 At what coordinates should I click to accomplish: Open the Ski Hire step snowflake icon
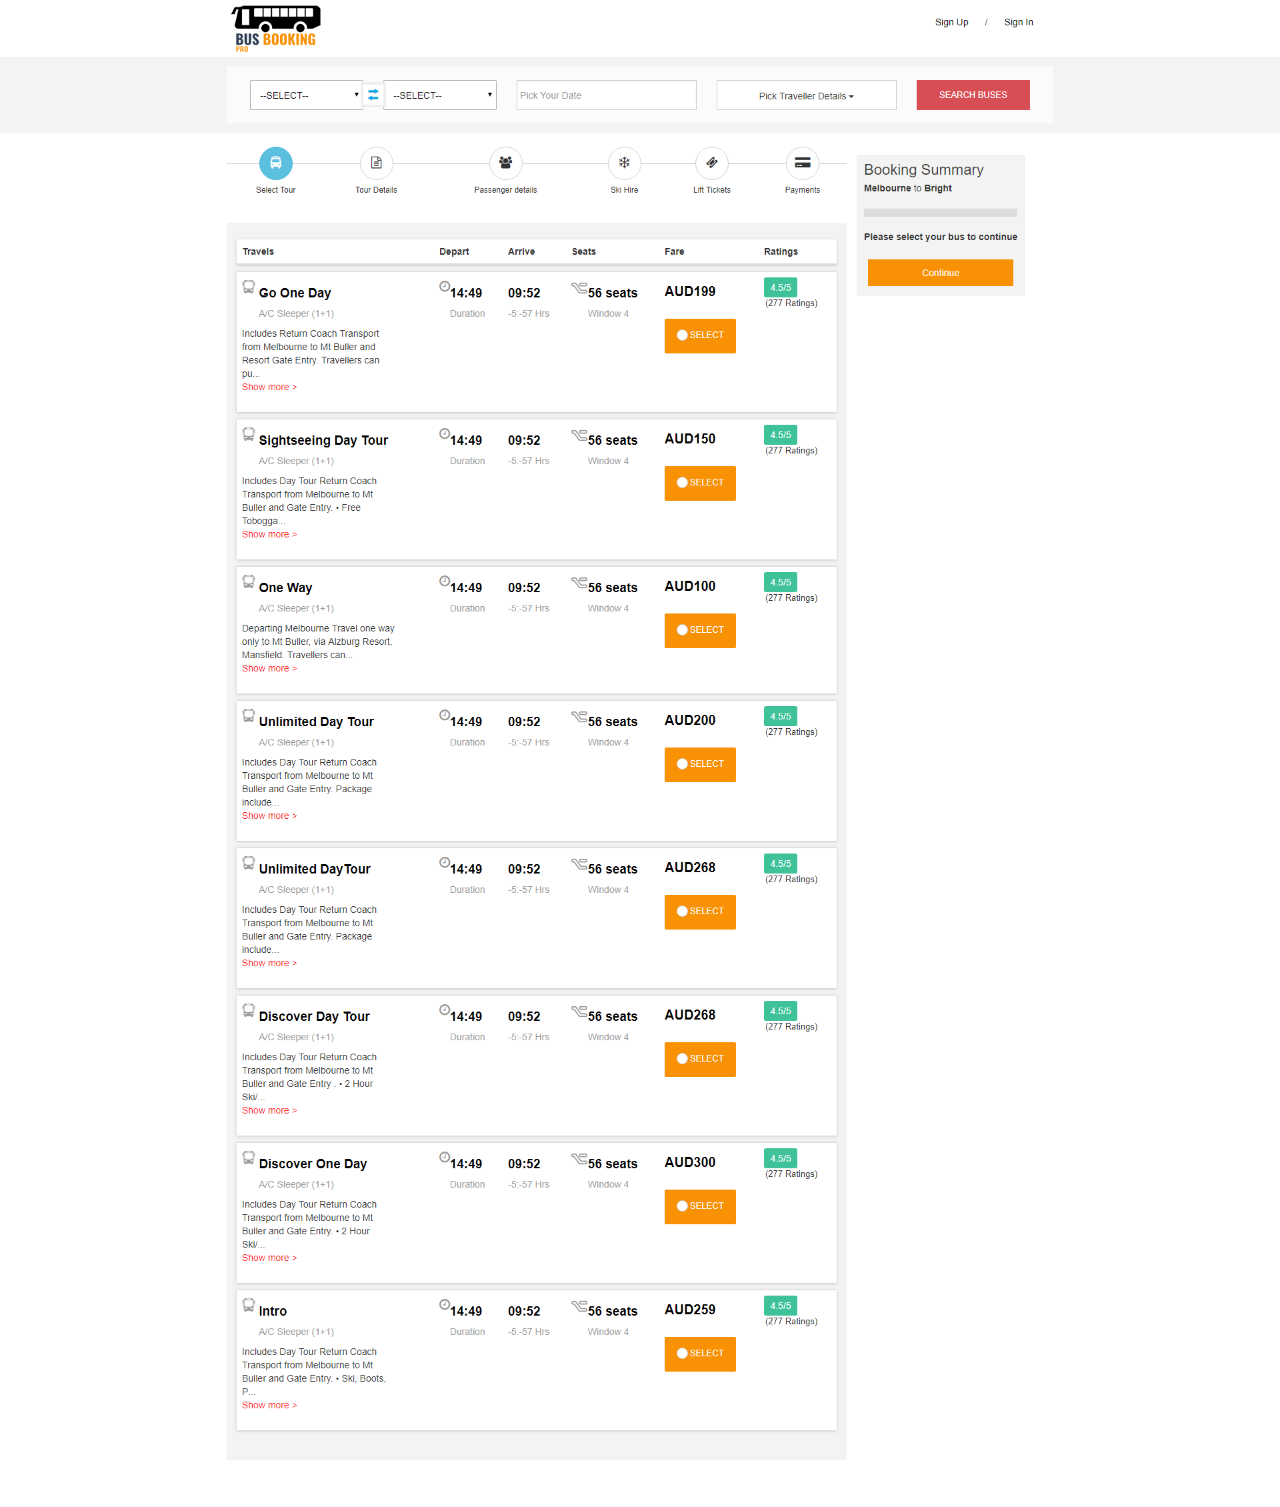624,163
